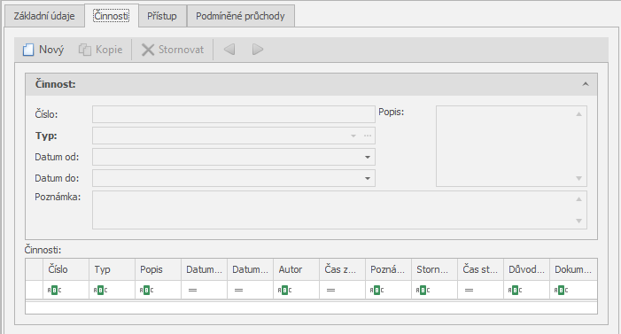Click the Popis text area

point(511,146)
